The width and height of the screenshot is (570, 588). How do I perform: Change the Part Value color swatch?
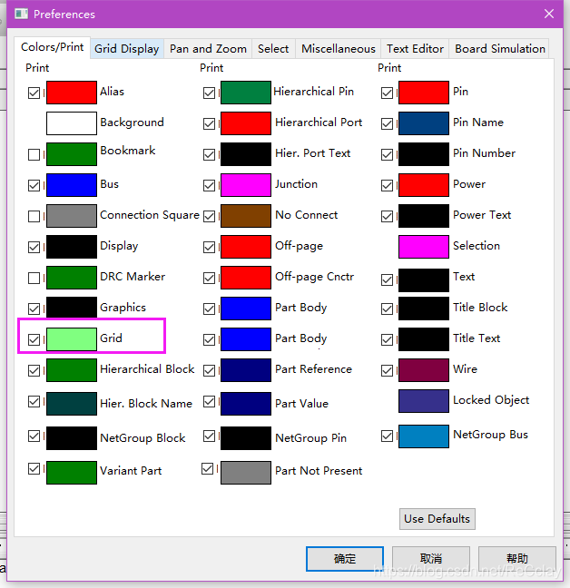coord(246,404)
